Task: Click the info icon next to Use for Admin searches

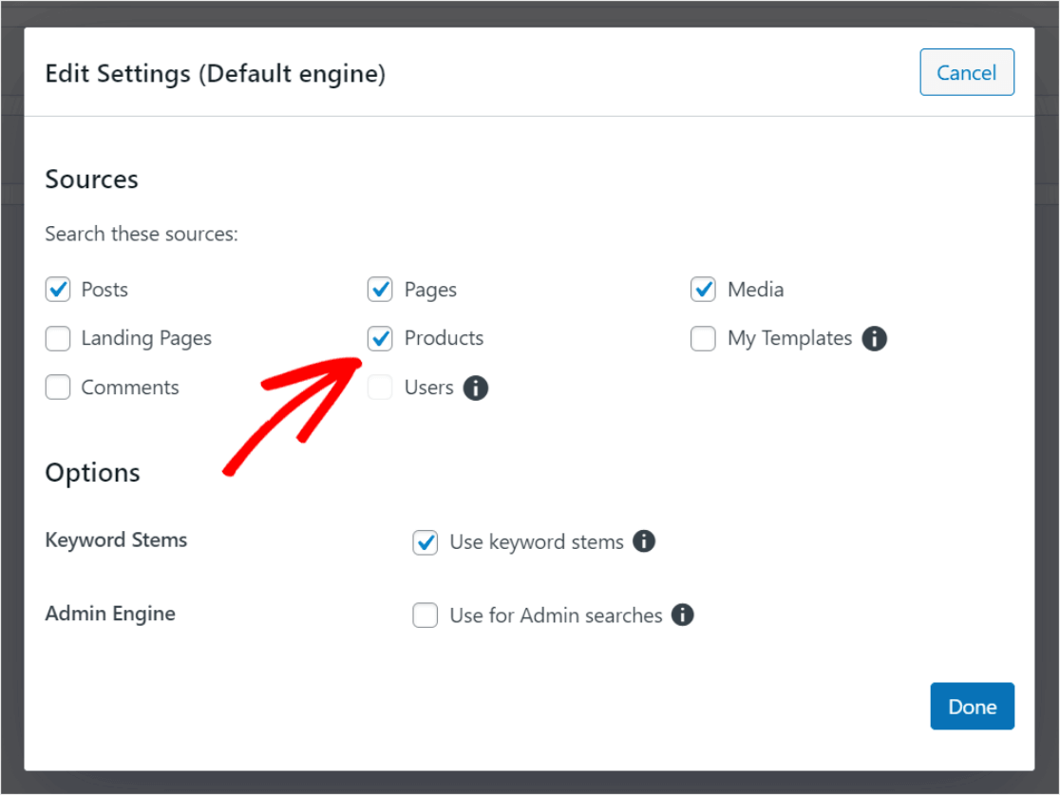Action: pyautogui.click(x=682, y=615)
